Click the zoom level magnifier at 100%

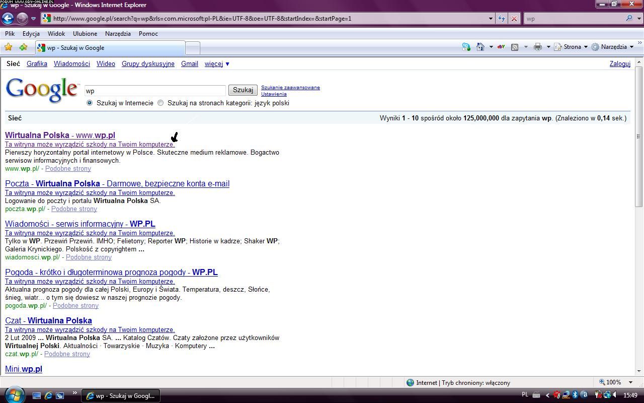tap(602, 382)
